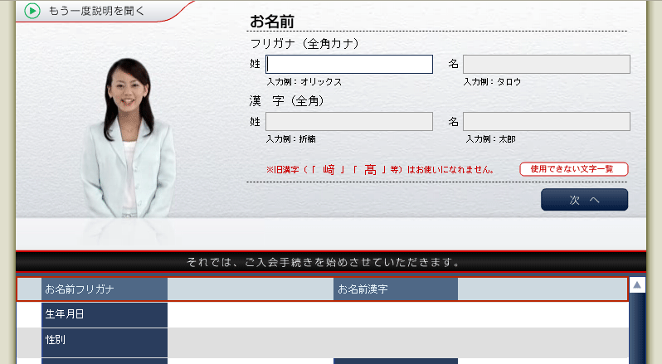Click the furigana 名 input field
The image size is (662, 364).
pos(546,65)
